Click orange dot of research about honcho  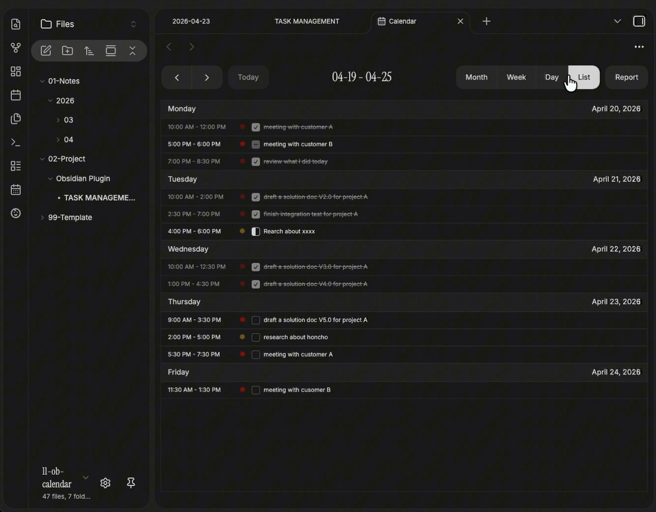[x=242, y=337]
